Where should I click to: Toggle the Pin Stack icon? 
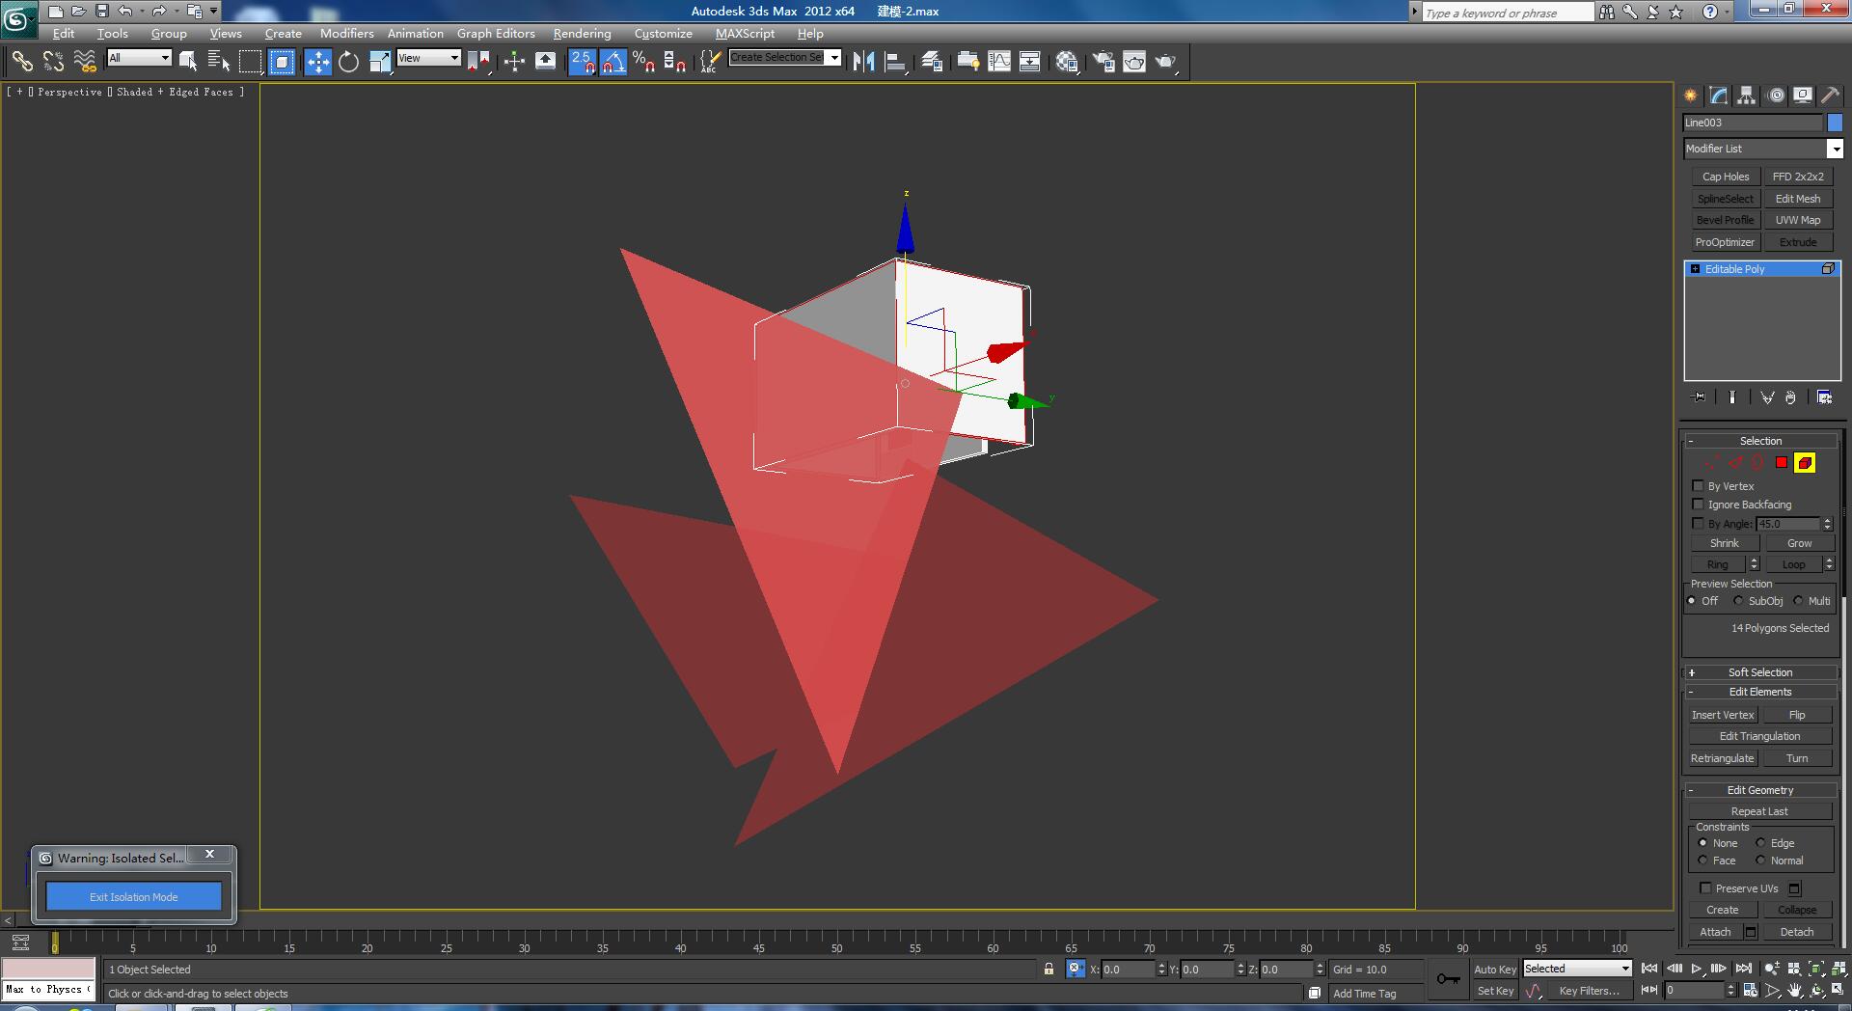[1699, 397]
